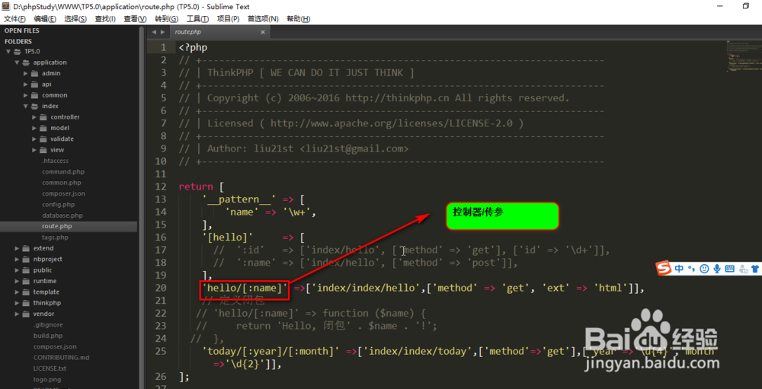Image resolution: width=762 pixels, height=389 pixels.
Task: Expand the runtime folder
Action: pos(17,281)
